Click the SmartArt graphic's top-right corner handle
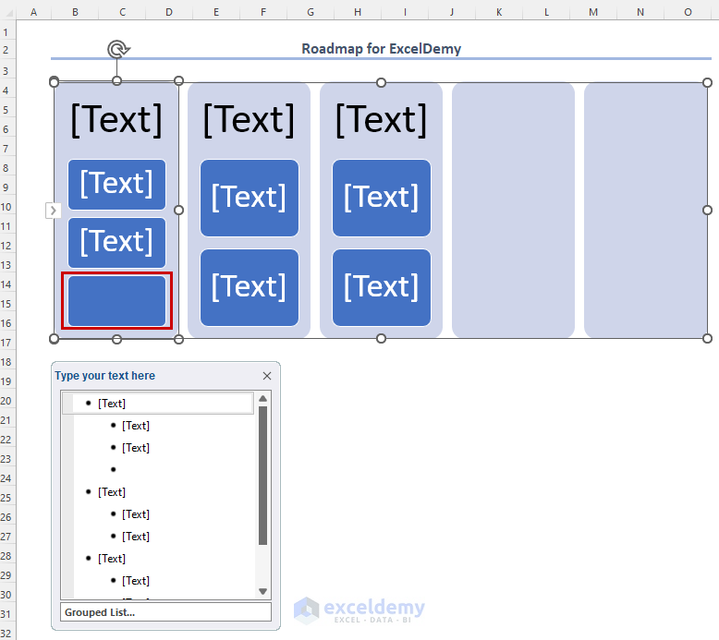The width and height of the screenshot is (719, 640). pos(707,82)
